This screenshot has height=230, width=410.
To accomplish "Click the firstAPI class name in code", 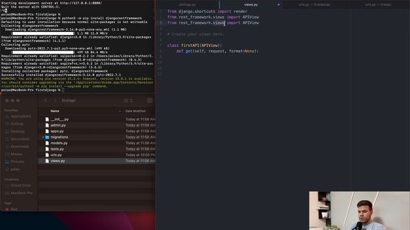I will [190, 45].
